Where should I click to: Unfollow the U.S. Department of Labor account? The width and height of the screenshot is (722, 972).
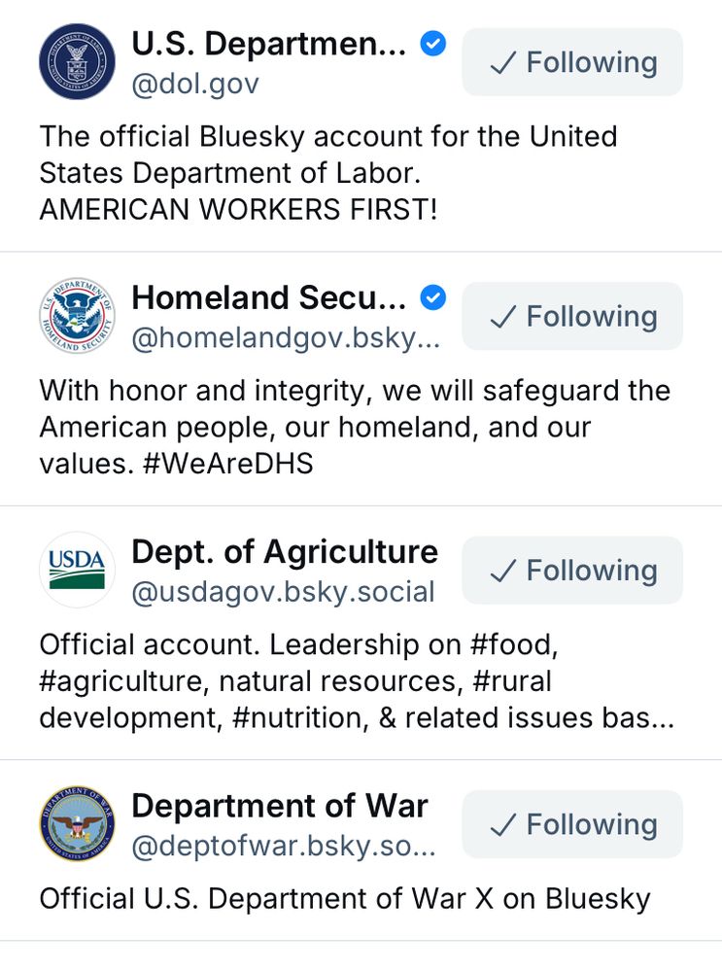click(x=572, y=62)
